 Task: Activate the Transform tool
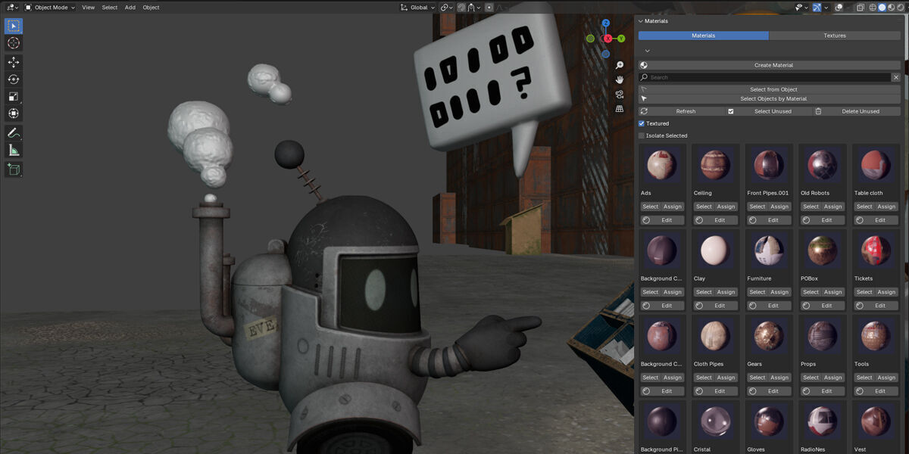click(x=14, y=113)
